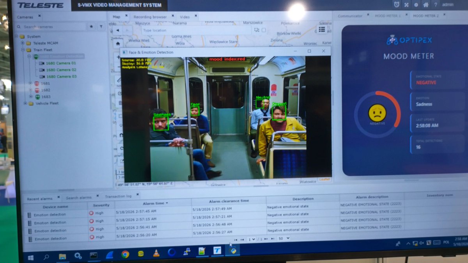Select the red train icon for 1681

click(x=37, y=83)
